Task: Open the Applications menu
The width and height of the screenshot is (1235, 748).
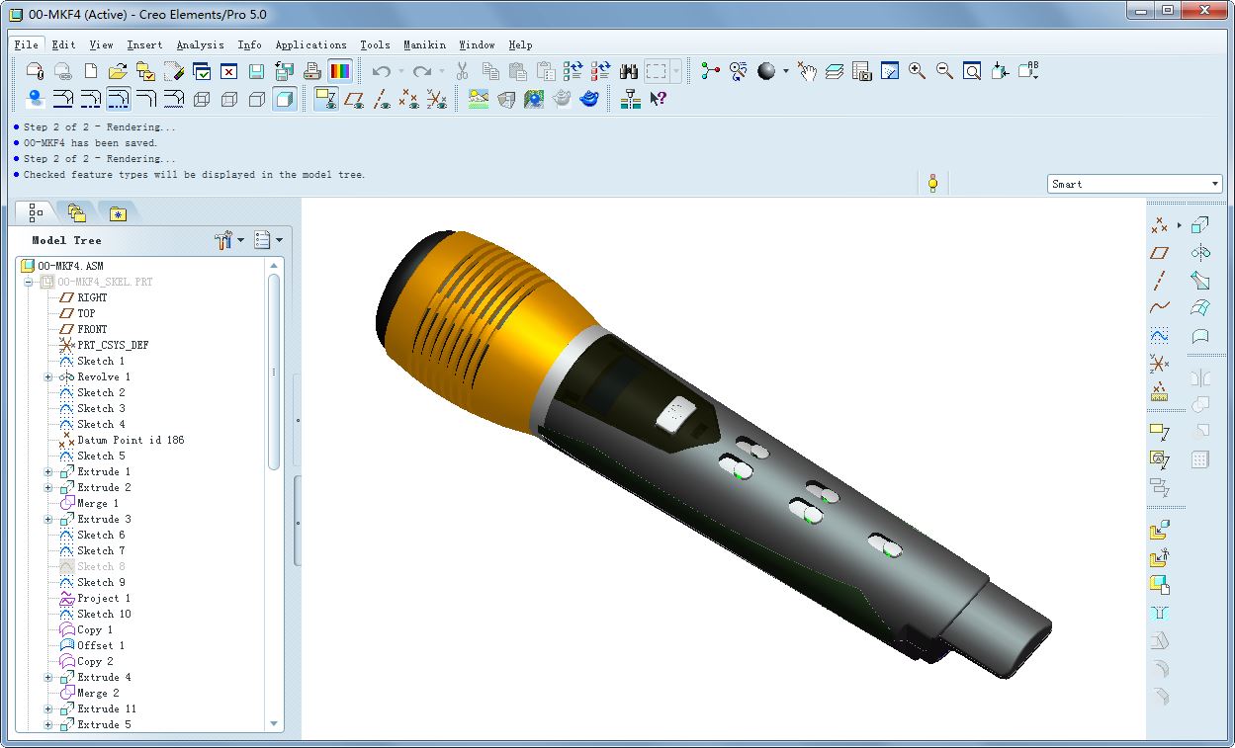Action: (x=311, y=44)
